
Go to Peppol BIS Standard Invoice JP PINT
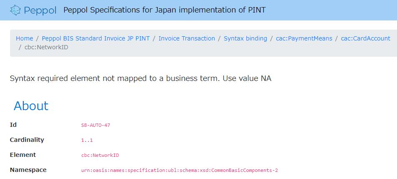[x=96, y=38]
